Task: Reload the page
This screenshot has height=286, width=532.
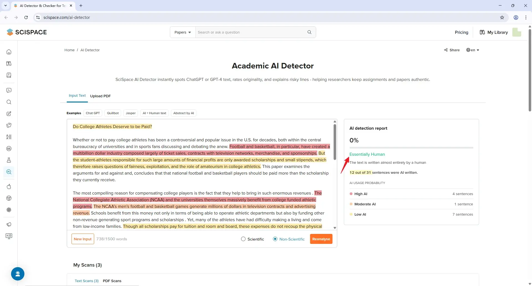Action: [x=26, y=17]
